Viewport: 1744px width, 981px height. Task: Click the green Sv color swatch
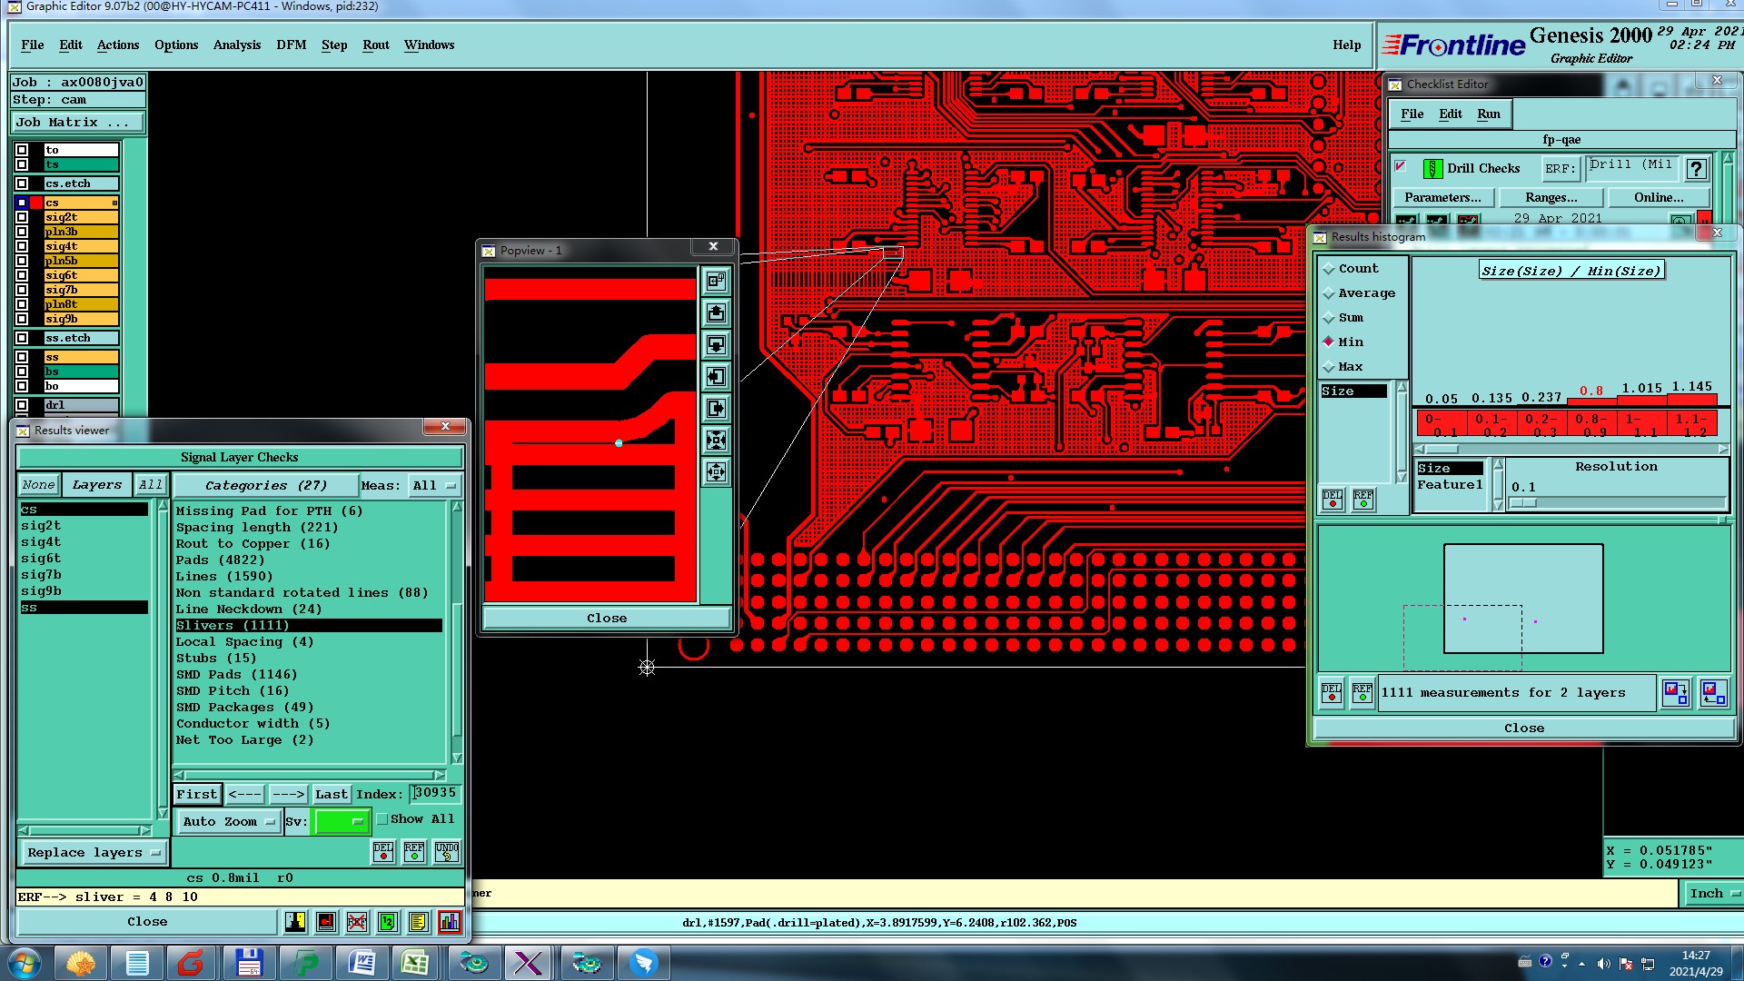(342, 822)
